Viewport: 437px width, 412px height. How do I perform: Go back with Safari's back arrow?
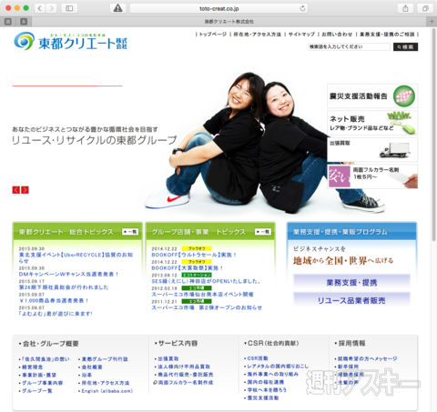tap(40, 8)
